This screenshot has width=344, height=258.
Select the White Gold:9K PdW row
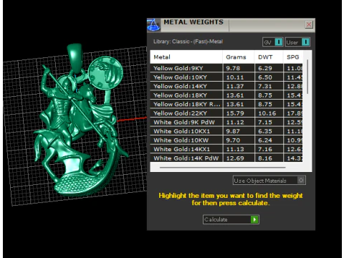[x=226, y=123]
